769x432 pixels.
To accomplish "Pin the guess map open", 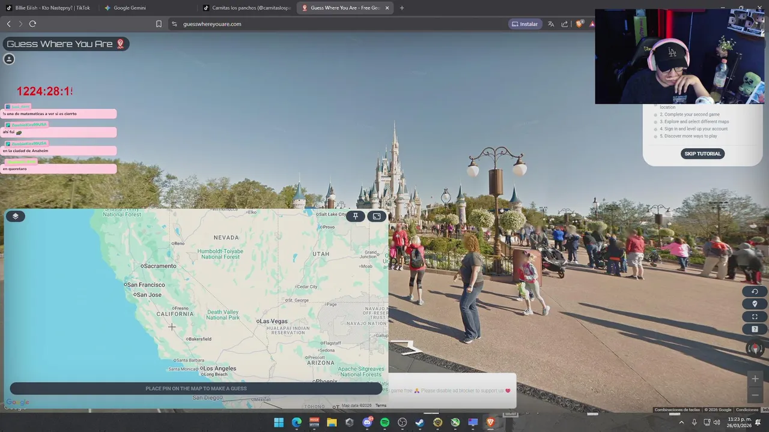I will tap(356, 216).
